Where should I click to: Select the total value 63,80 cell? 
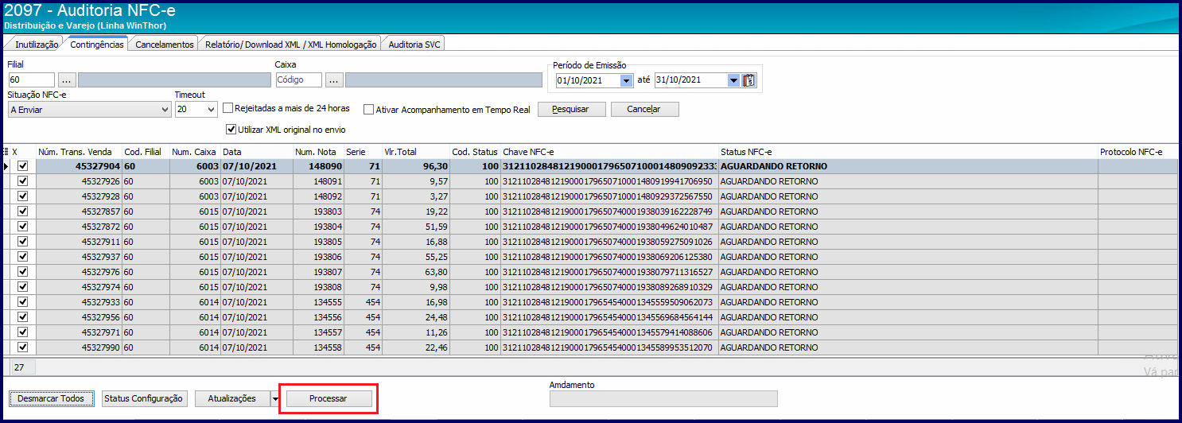coord(416,272)
